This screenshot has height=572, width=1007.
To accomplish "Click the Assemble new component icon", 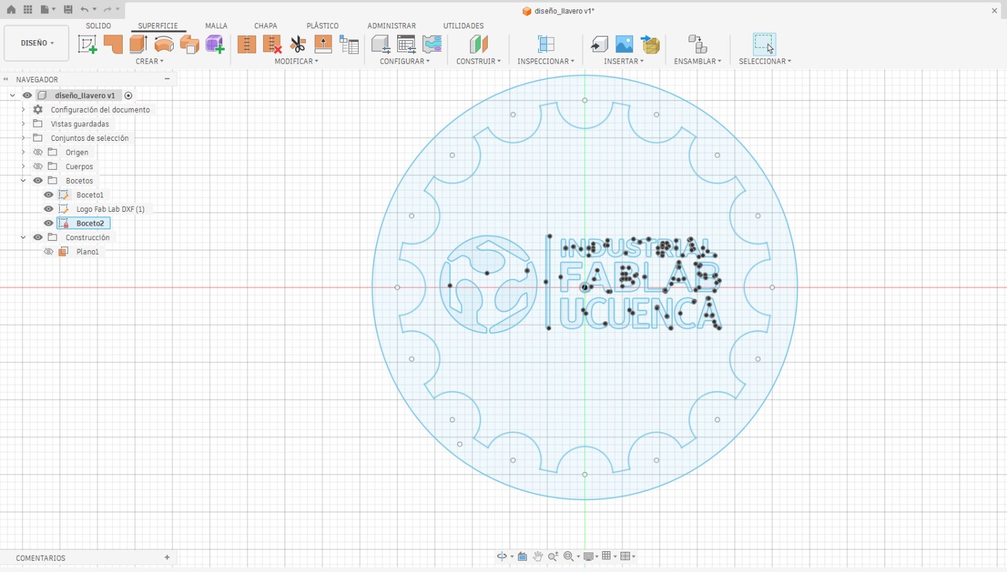I will click(697, 44).
